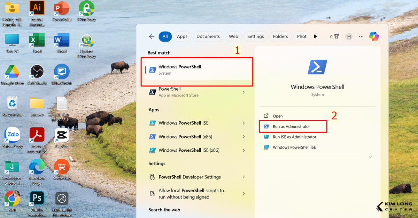Image resolution: width=418 pixels, height=218 pixels.
Task: Expand PowerShell Developer Settings chevron
Action: 243,177
